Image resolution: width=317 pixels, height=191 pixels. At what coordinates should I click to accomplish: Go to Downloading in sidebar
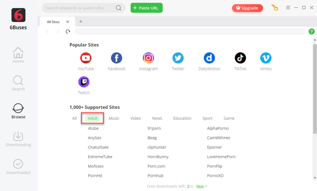coord(18,139)
